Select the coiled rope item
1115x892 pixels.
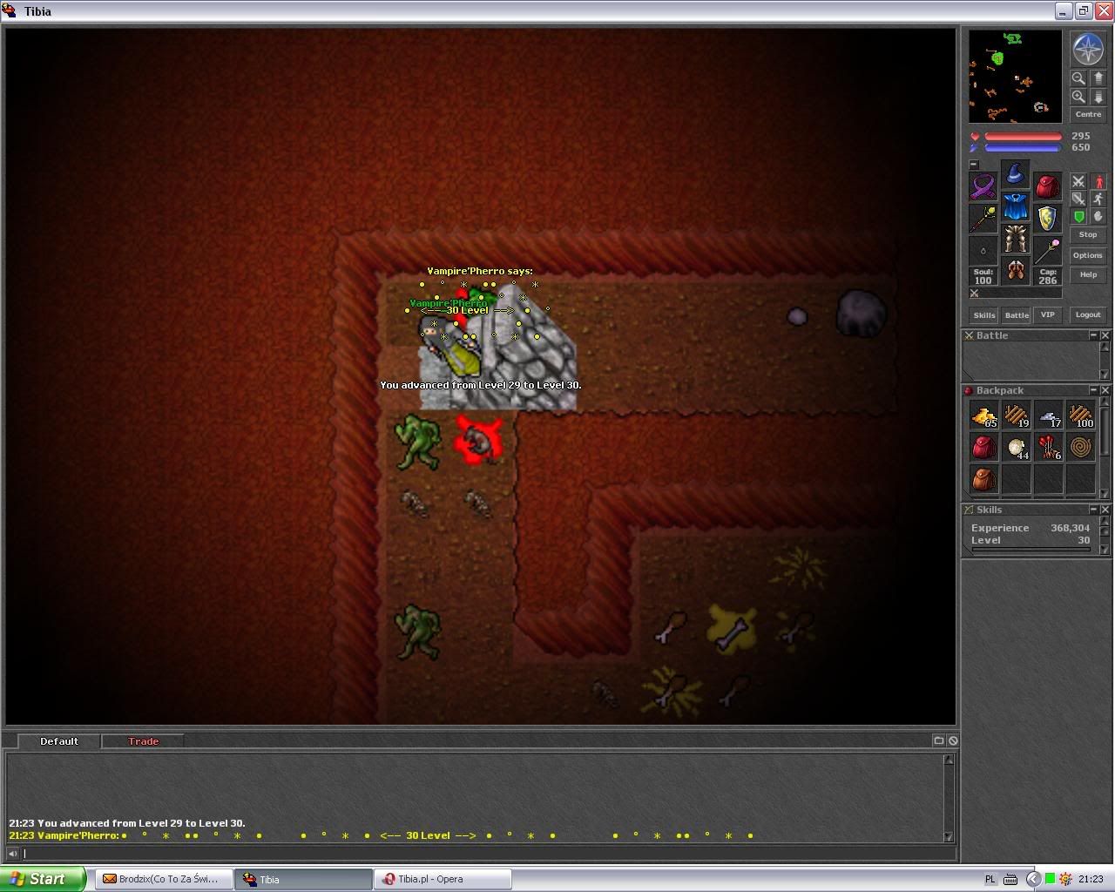[x=1081, y=448]
